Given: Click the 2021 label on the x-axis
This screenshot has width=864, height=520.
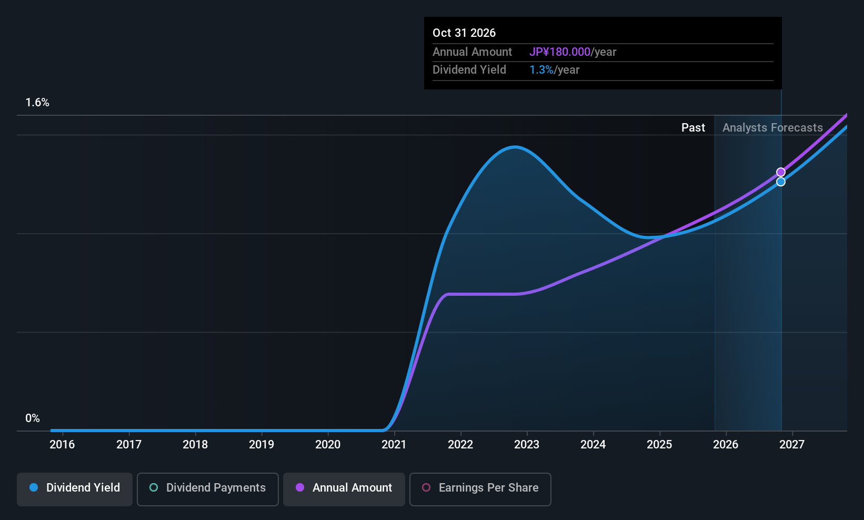Looking at the screenshot, I should click(x=394, y=445).
